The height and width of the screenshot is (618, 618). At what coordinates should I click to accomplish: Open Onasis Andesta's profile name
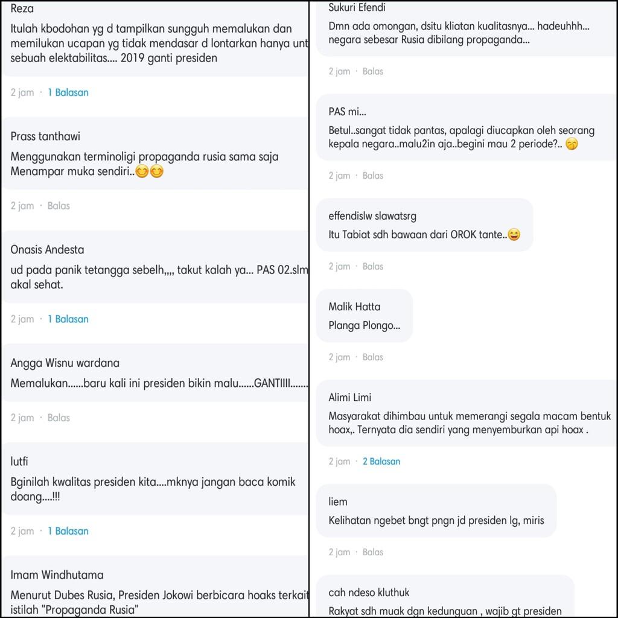(x=47, y=250)
